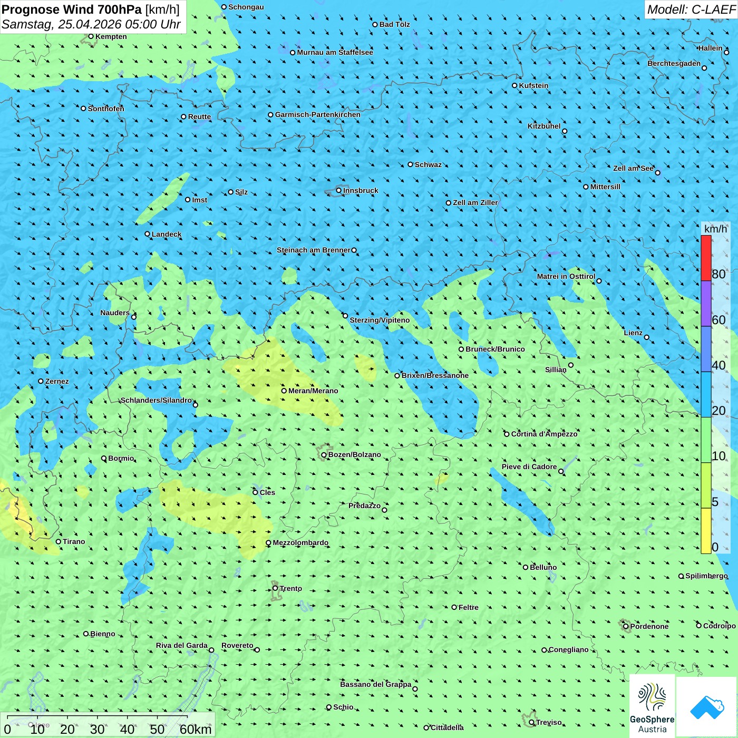Click the 'km/h' legend heading
The width and height of the screenshot is (738, 738).
[715, 229]
